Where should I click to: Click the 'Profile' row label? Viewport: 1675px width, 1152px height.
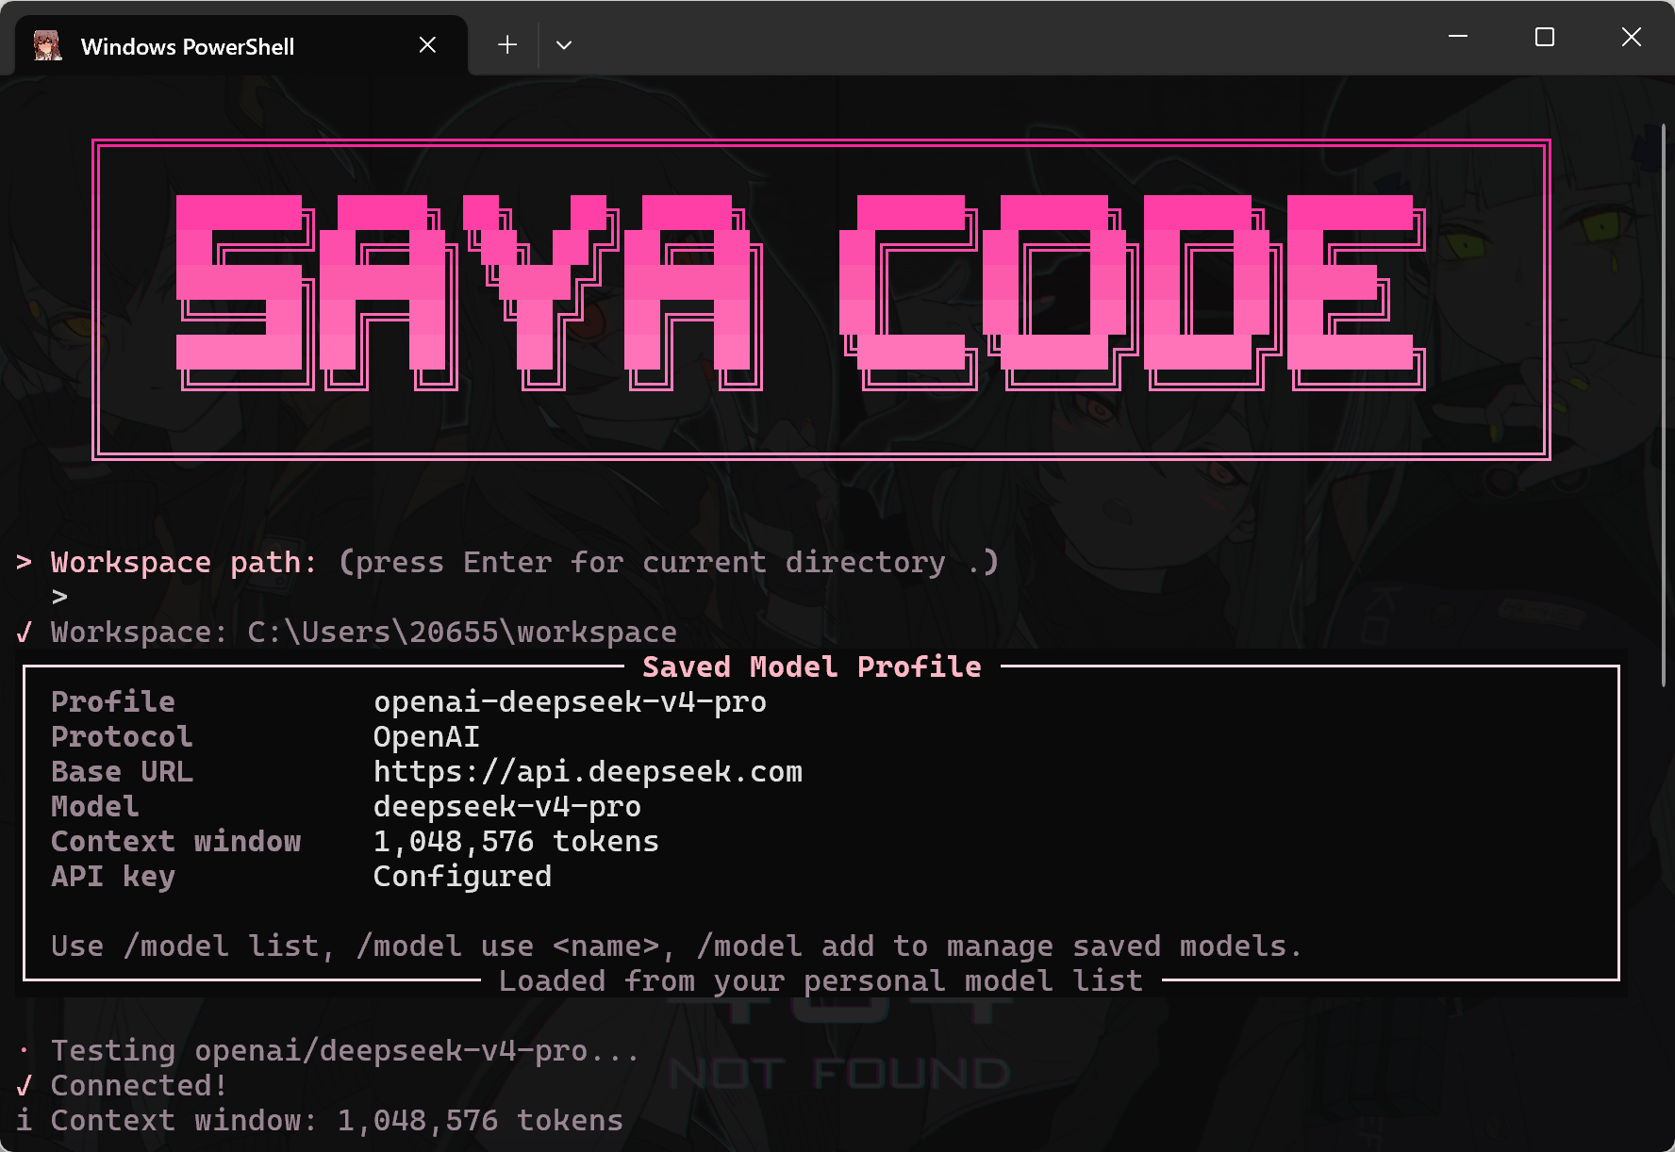point(113,702)
